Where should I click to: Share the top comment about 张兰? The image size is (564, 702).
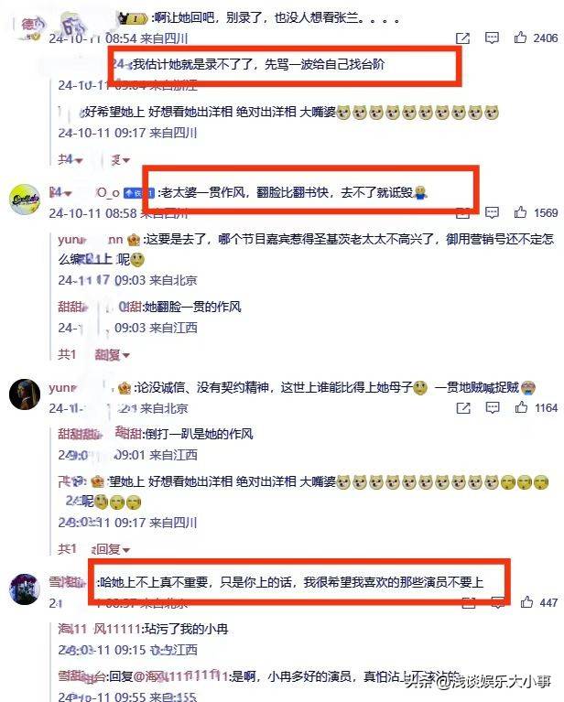[462, 38]
